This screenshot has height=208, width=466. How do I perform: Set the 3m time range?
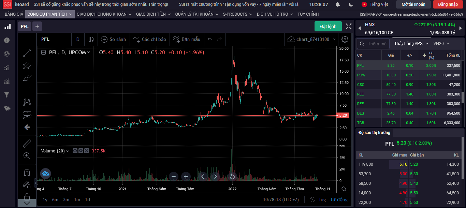click(x=66, y=199)
